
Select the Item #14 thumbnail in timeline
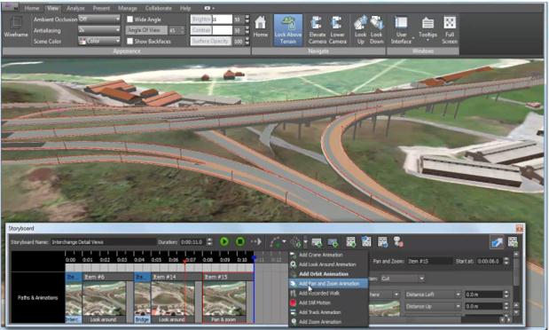[173, 297]
